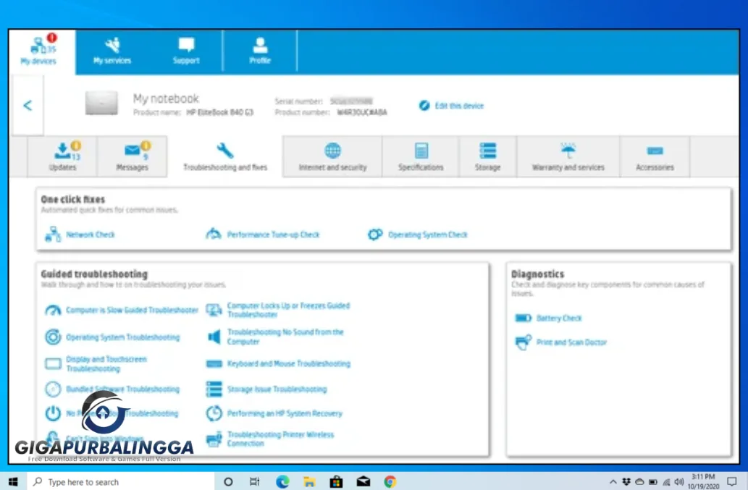Viewport: 748px width, 490px height.
Task: Open the volume control tray icon
Action: click(679, 482)
